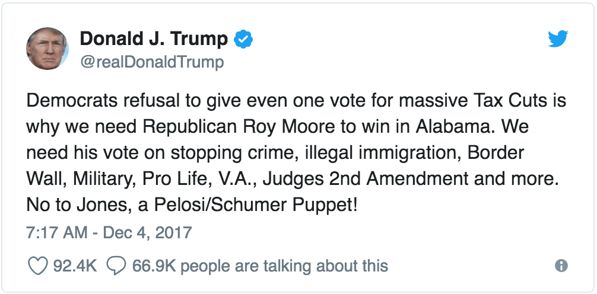Viewport: 597px width, 294px height.
Task: Open "people are talking about this" link
Action: point(284,266)
